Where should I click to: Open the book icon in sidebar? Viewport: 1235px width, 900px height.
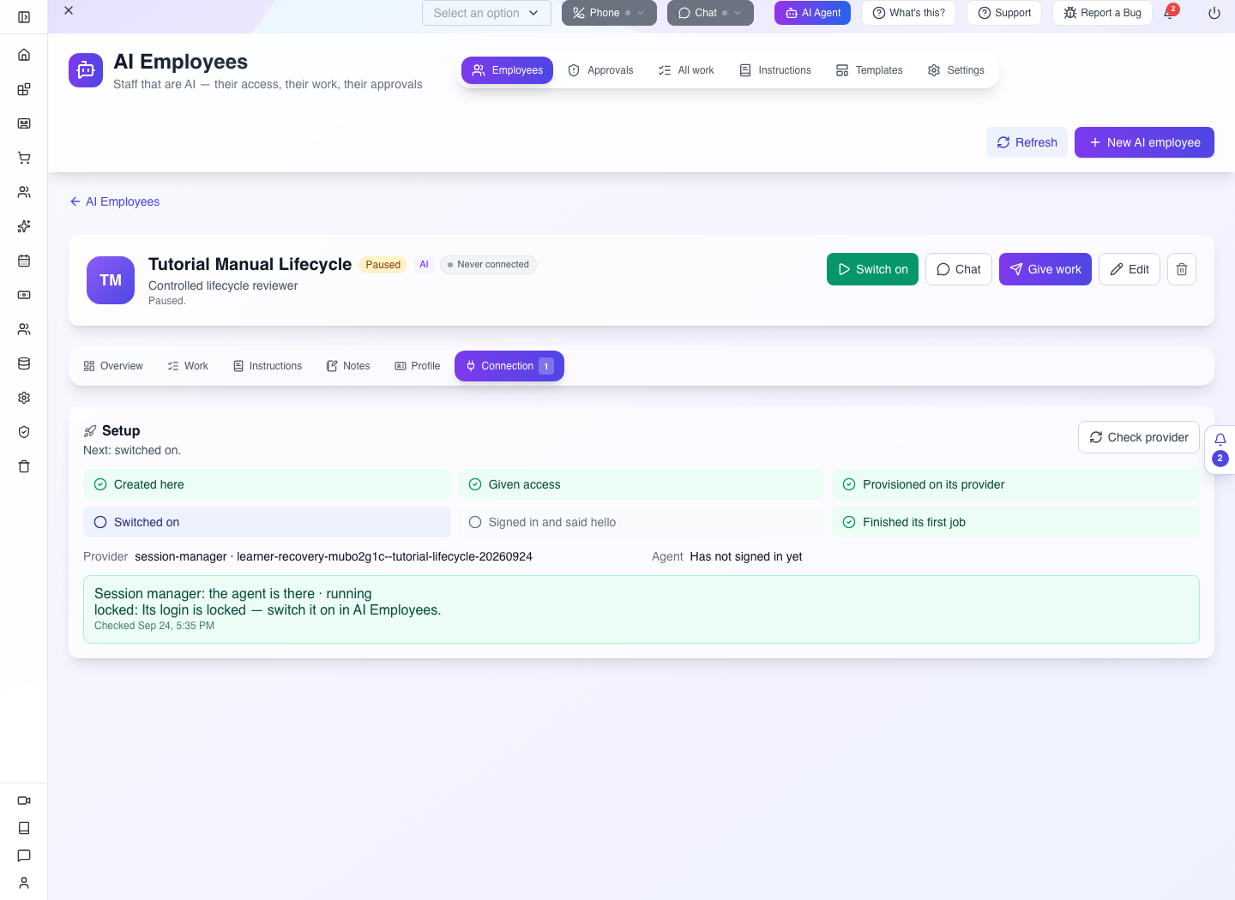[24, 828]
